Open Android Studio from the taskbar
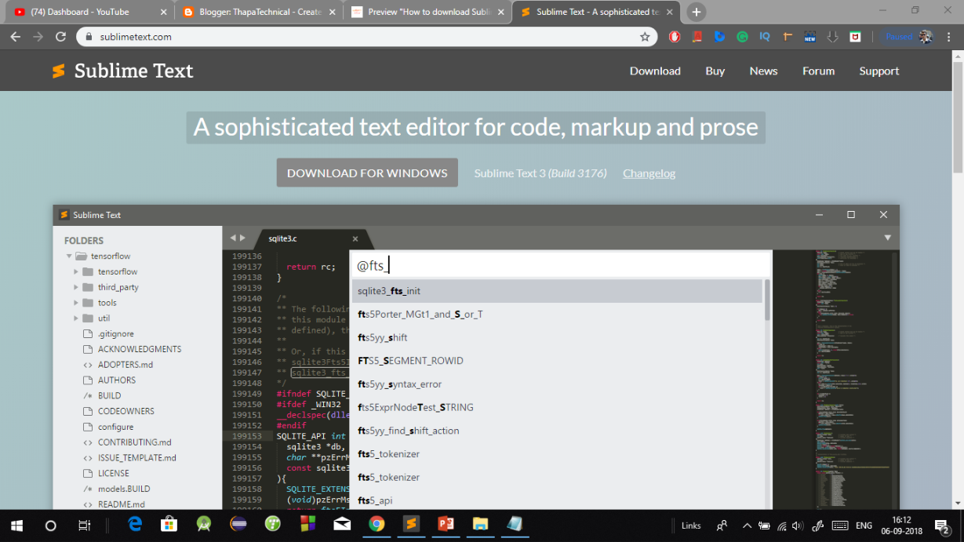 pos(204,525)
